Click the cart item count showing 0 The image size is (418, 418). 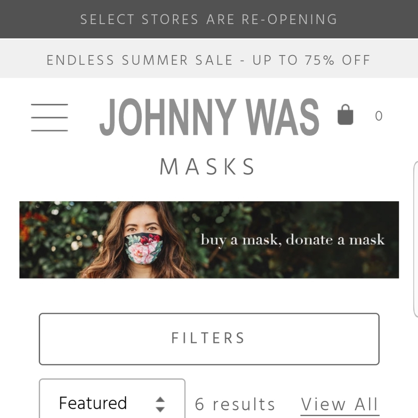(379, 116)
